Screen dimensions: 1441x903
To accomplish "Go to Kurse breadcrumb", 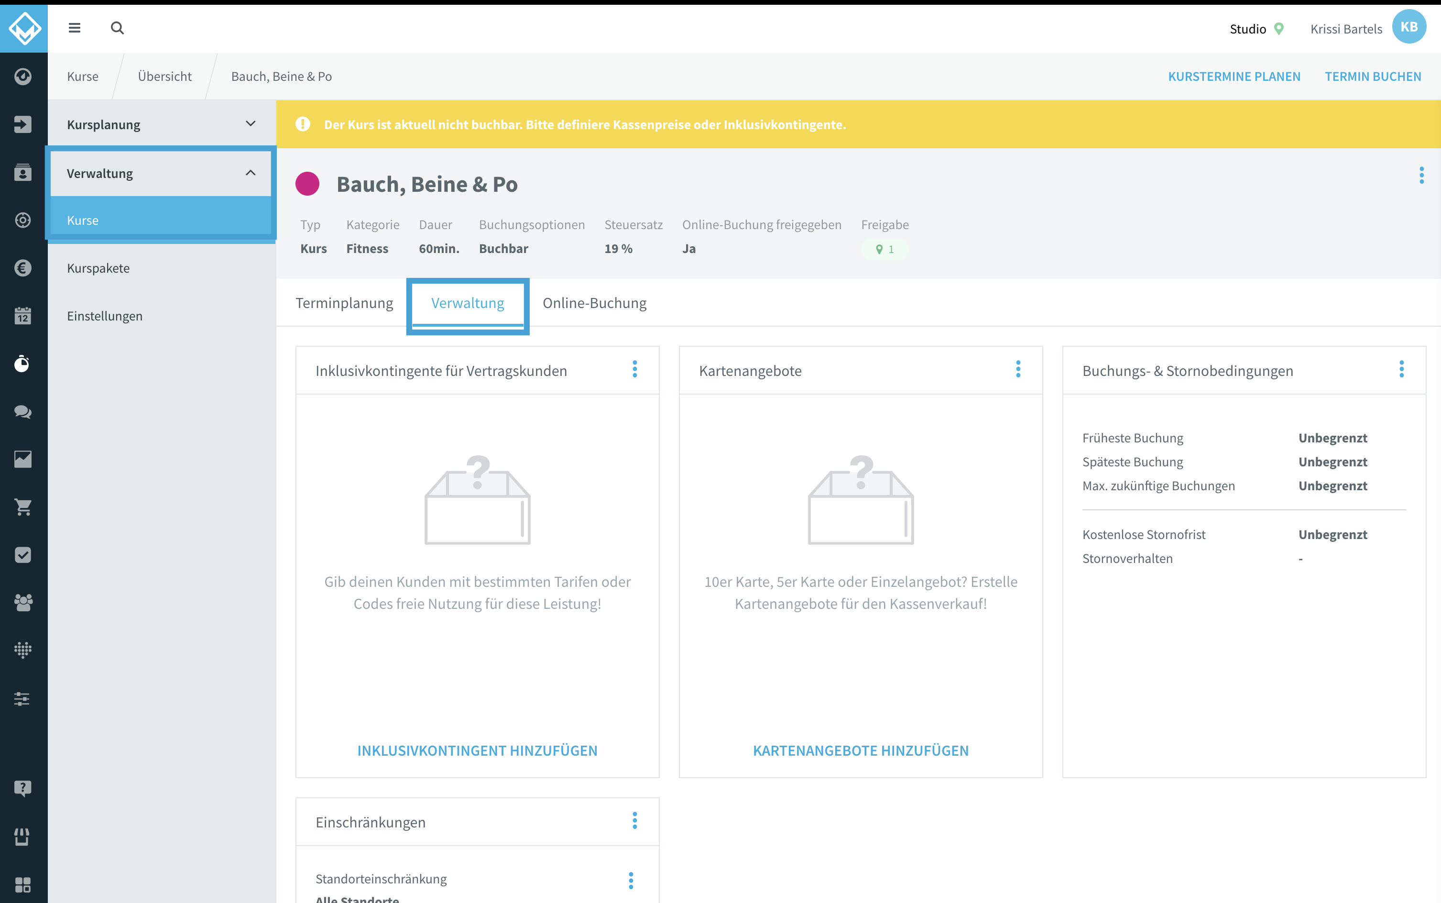I will pos(82,77).
